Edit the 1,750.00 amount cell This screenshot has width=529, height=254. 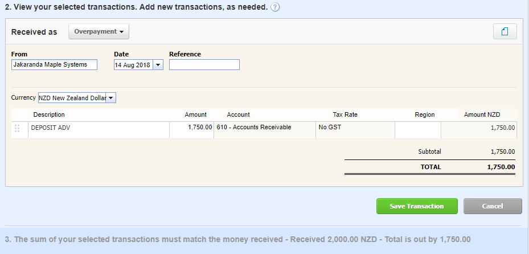coord(192,130)
